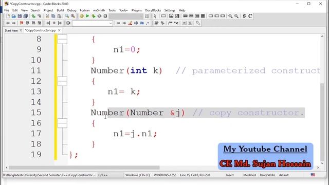Click the Insert mode status entry
329x185 pixels.
tap(230, 175)
